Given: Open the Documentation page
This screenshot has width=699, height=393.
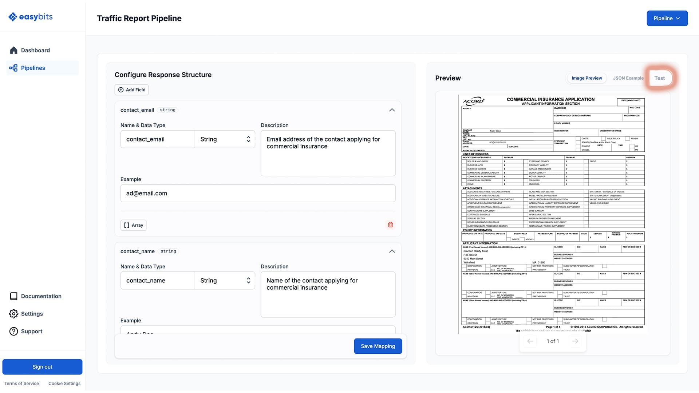Looking at the screenshot, I should click(x=41, y=296).
